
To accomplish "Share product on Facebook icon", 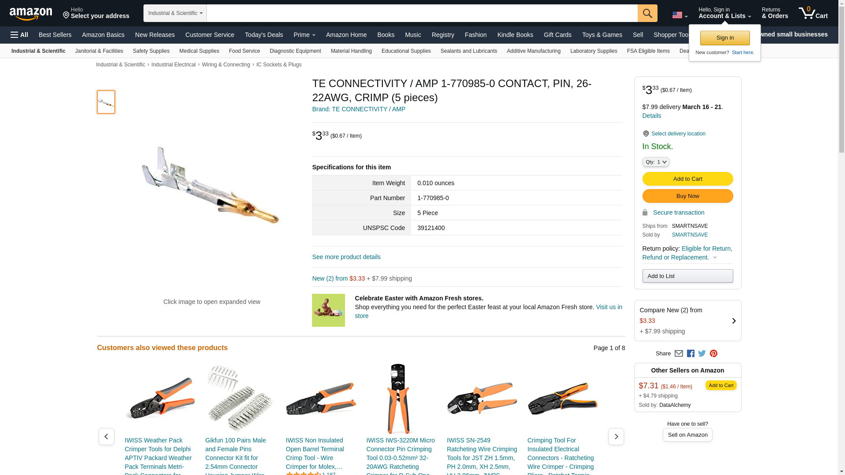I will pos(691,354).
